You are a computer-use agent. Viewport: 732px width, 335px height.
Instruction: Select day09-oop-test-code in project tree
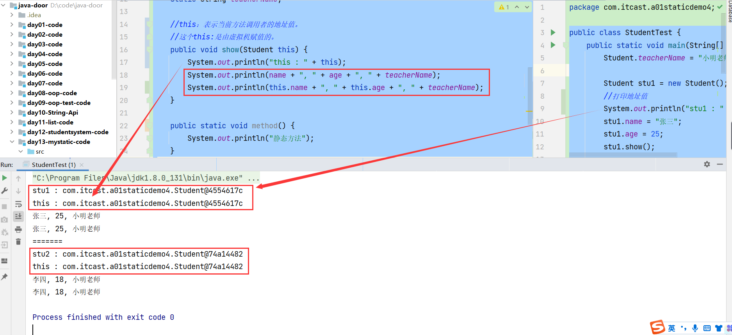point(59,103)
